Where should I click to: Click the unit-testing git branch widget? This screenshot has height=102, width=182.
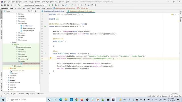[x=173, y=96]
